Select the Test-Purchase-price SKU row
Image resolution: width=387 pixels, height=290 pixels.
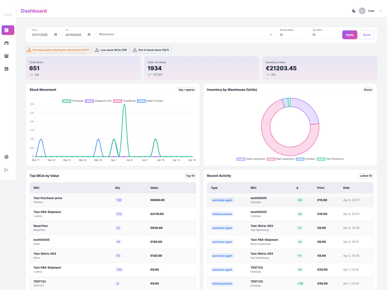tap(113, 200)
